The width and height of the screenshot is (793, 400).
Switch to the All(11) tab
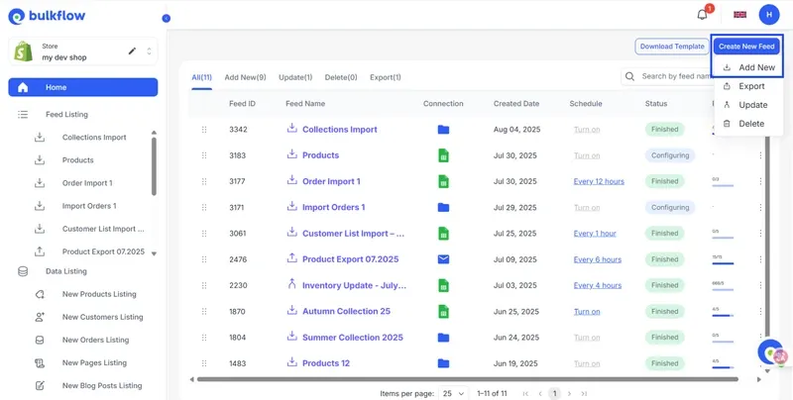click(202, 78)
